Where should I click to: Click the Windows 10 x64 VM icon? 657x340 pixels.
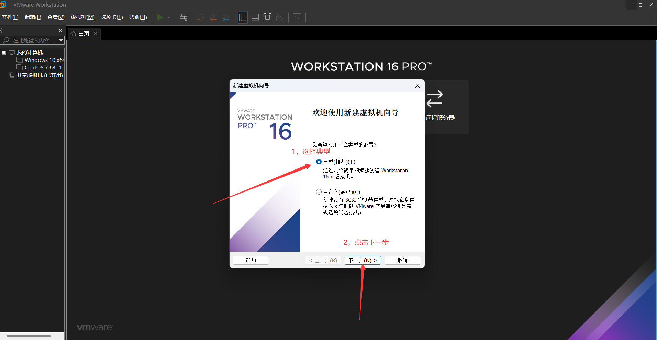[x=20, y=60]
